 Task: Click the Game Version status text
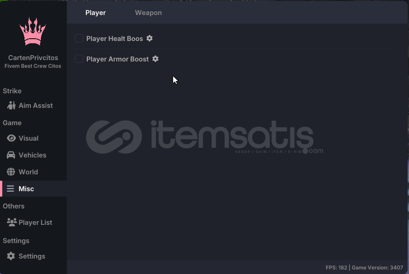coord(378,268)
